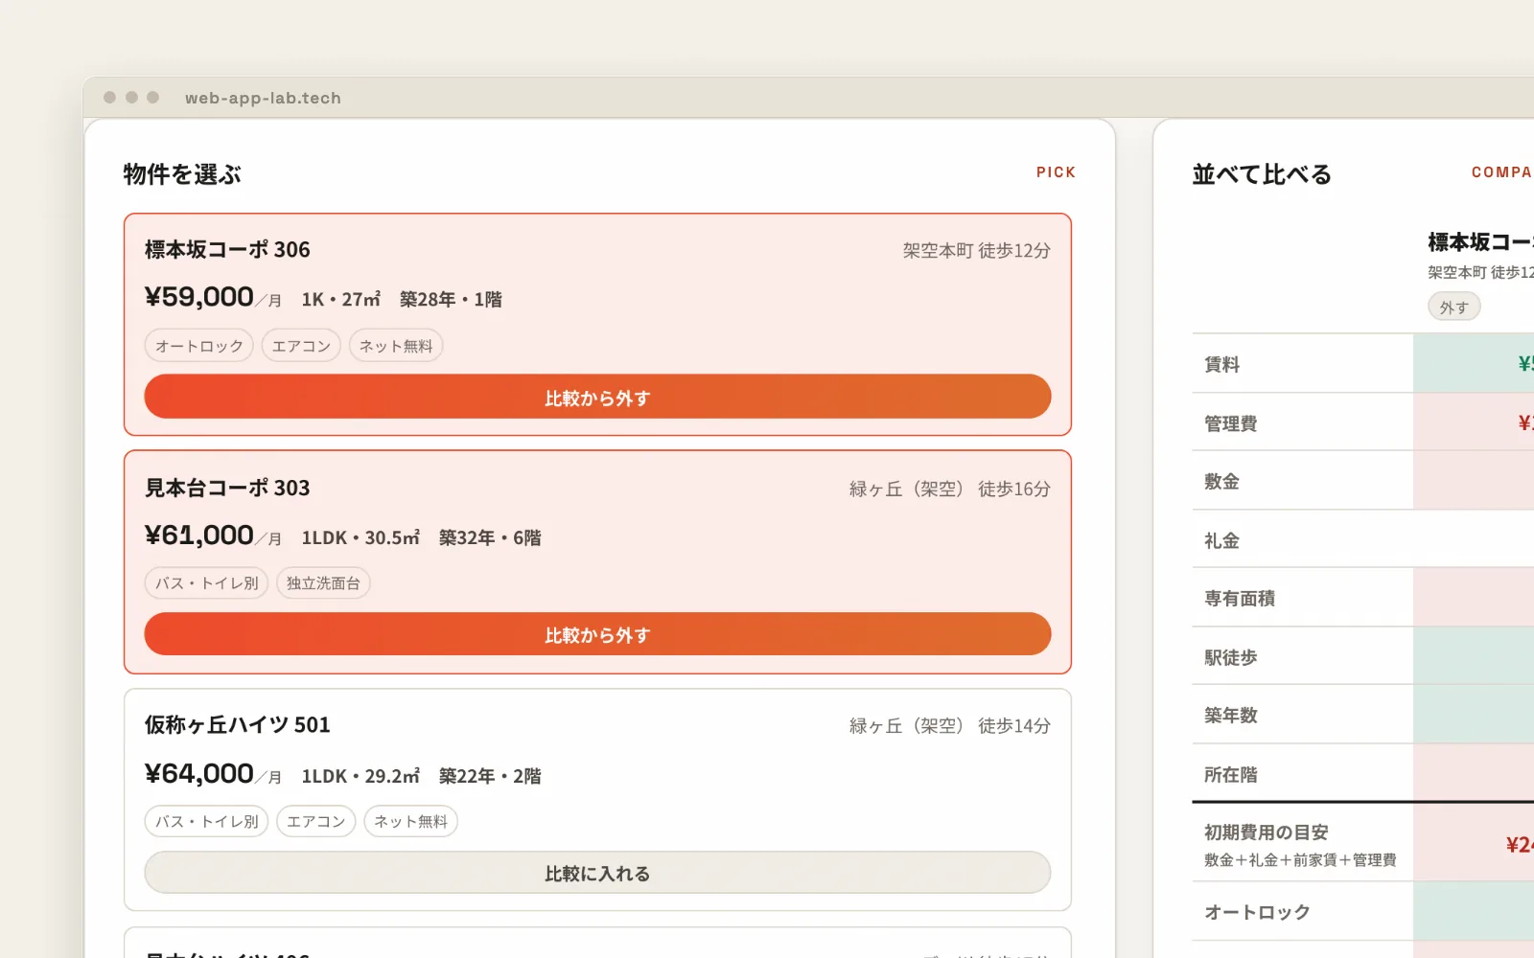Click 築22年・2階 spec text

pyautogui.click(x=490, y=776)
